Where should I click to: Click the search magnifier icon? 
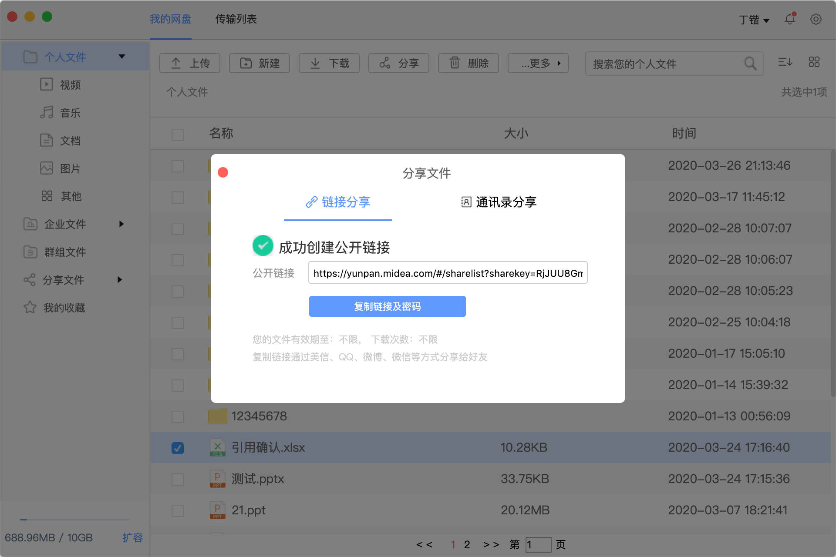coord(750,64)
